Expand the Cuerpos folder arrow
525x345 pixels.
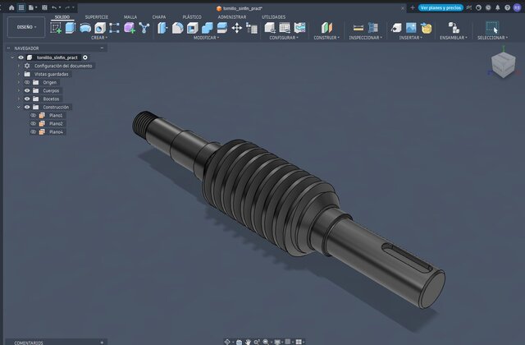point(19,90)
